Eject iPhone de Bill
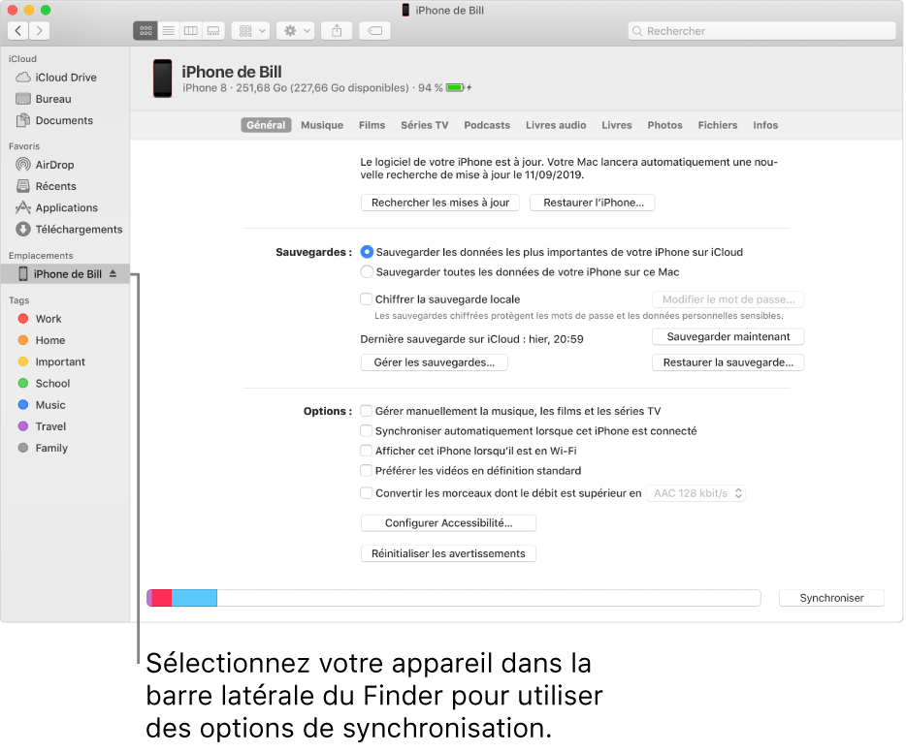 113,273
